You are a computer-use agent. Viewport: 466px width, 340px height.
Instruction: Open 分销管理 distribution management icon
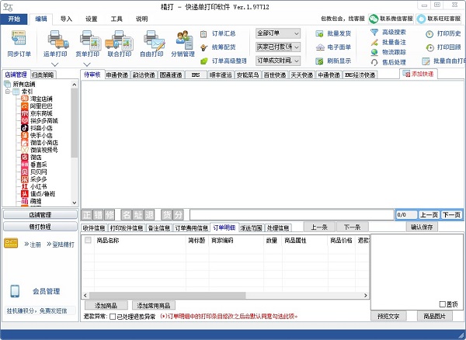click(184, 39)
